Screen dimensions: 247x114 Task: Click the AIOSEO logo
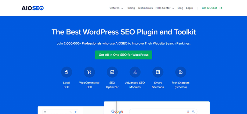click(33, 8)
